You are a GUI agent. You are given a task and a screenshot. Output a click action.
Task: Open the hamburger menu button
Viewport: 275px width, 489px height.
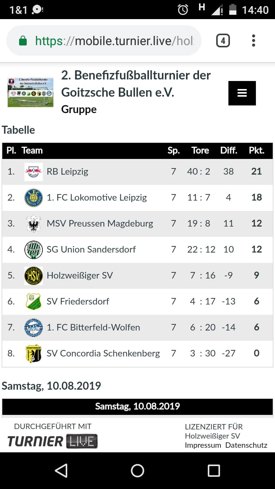[x=242, y=93]
